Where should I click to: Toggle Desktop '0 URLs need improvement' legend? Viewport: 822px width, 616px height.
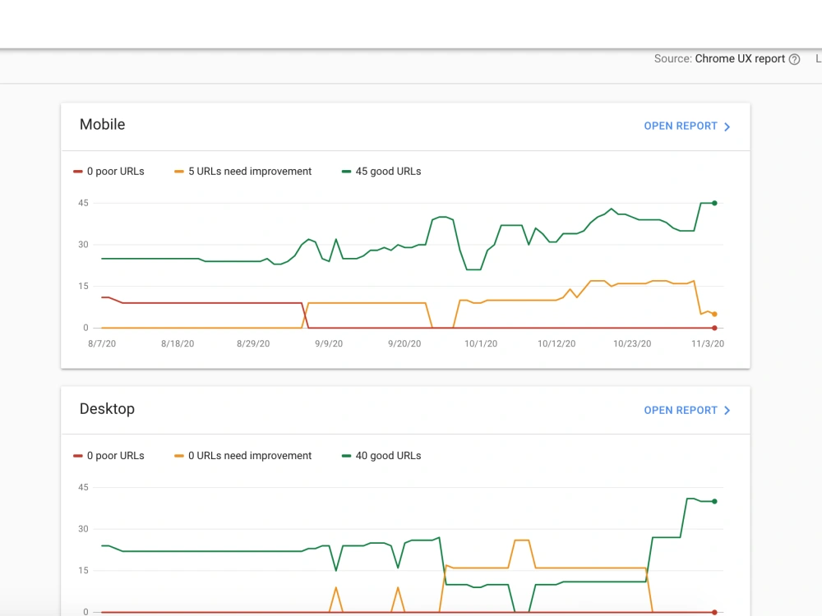pyautogui.click(x=242, y=456)
